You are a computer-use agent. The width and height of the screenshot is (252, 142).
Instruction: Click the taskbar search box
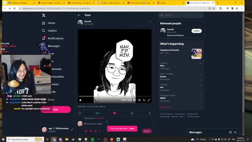coord(25,139)
